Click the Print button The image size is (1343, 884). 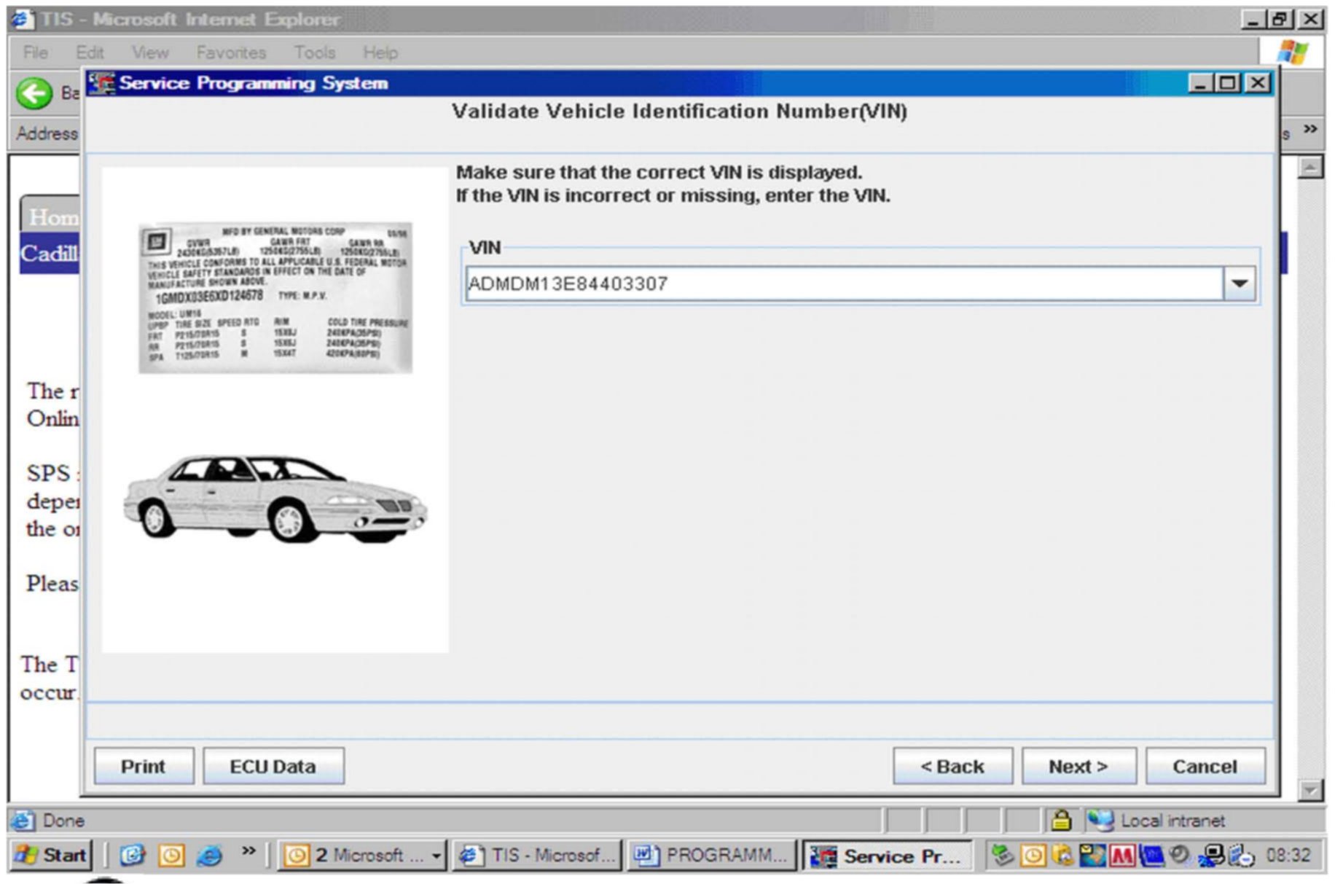(144, 766)
